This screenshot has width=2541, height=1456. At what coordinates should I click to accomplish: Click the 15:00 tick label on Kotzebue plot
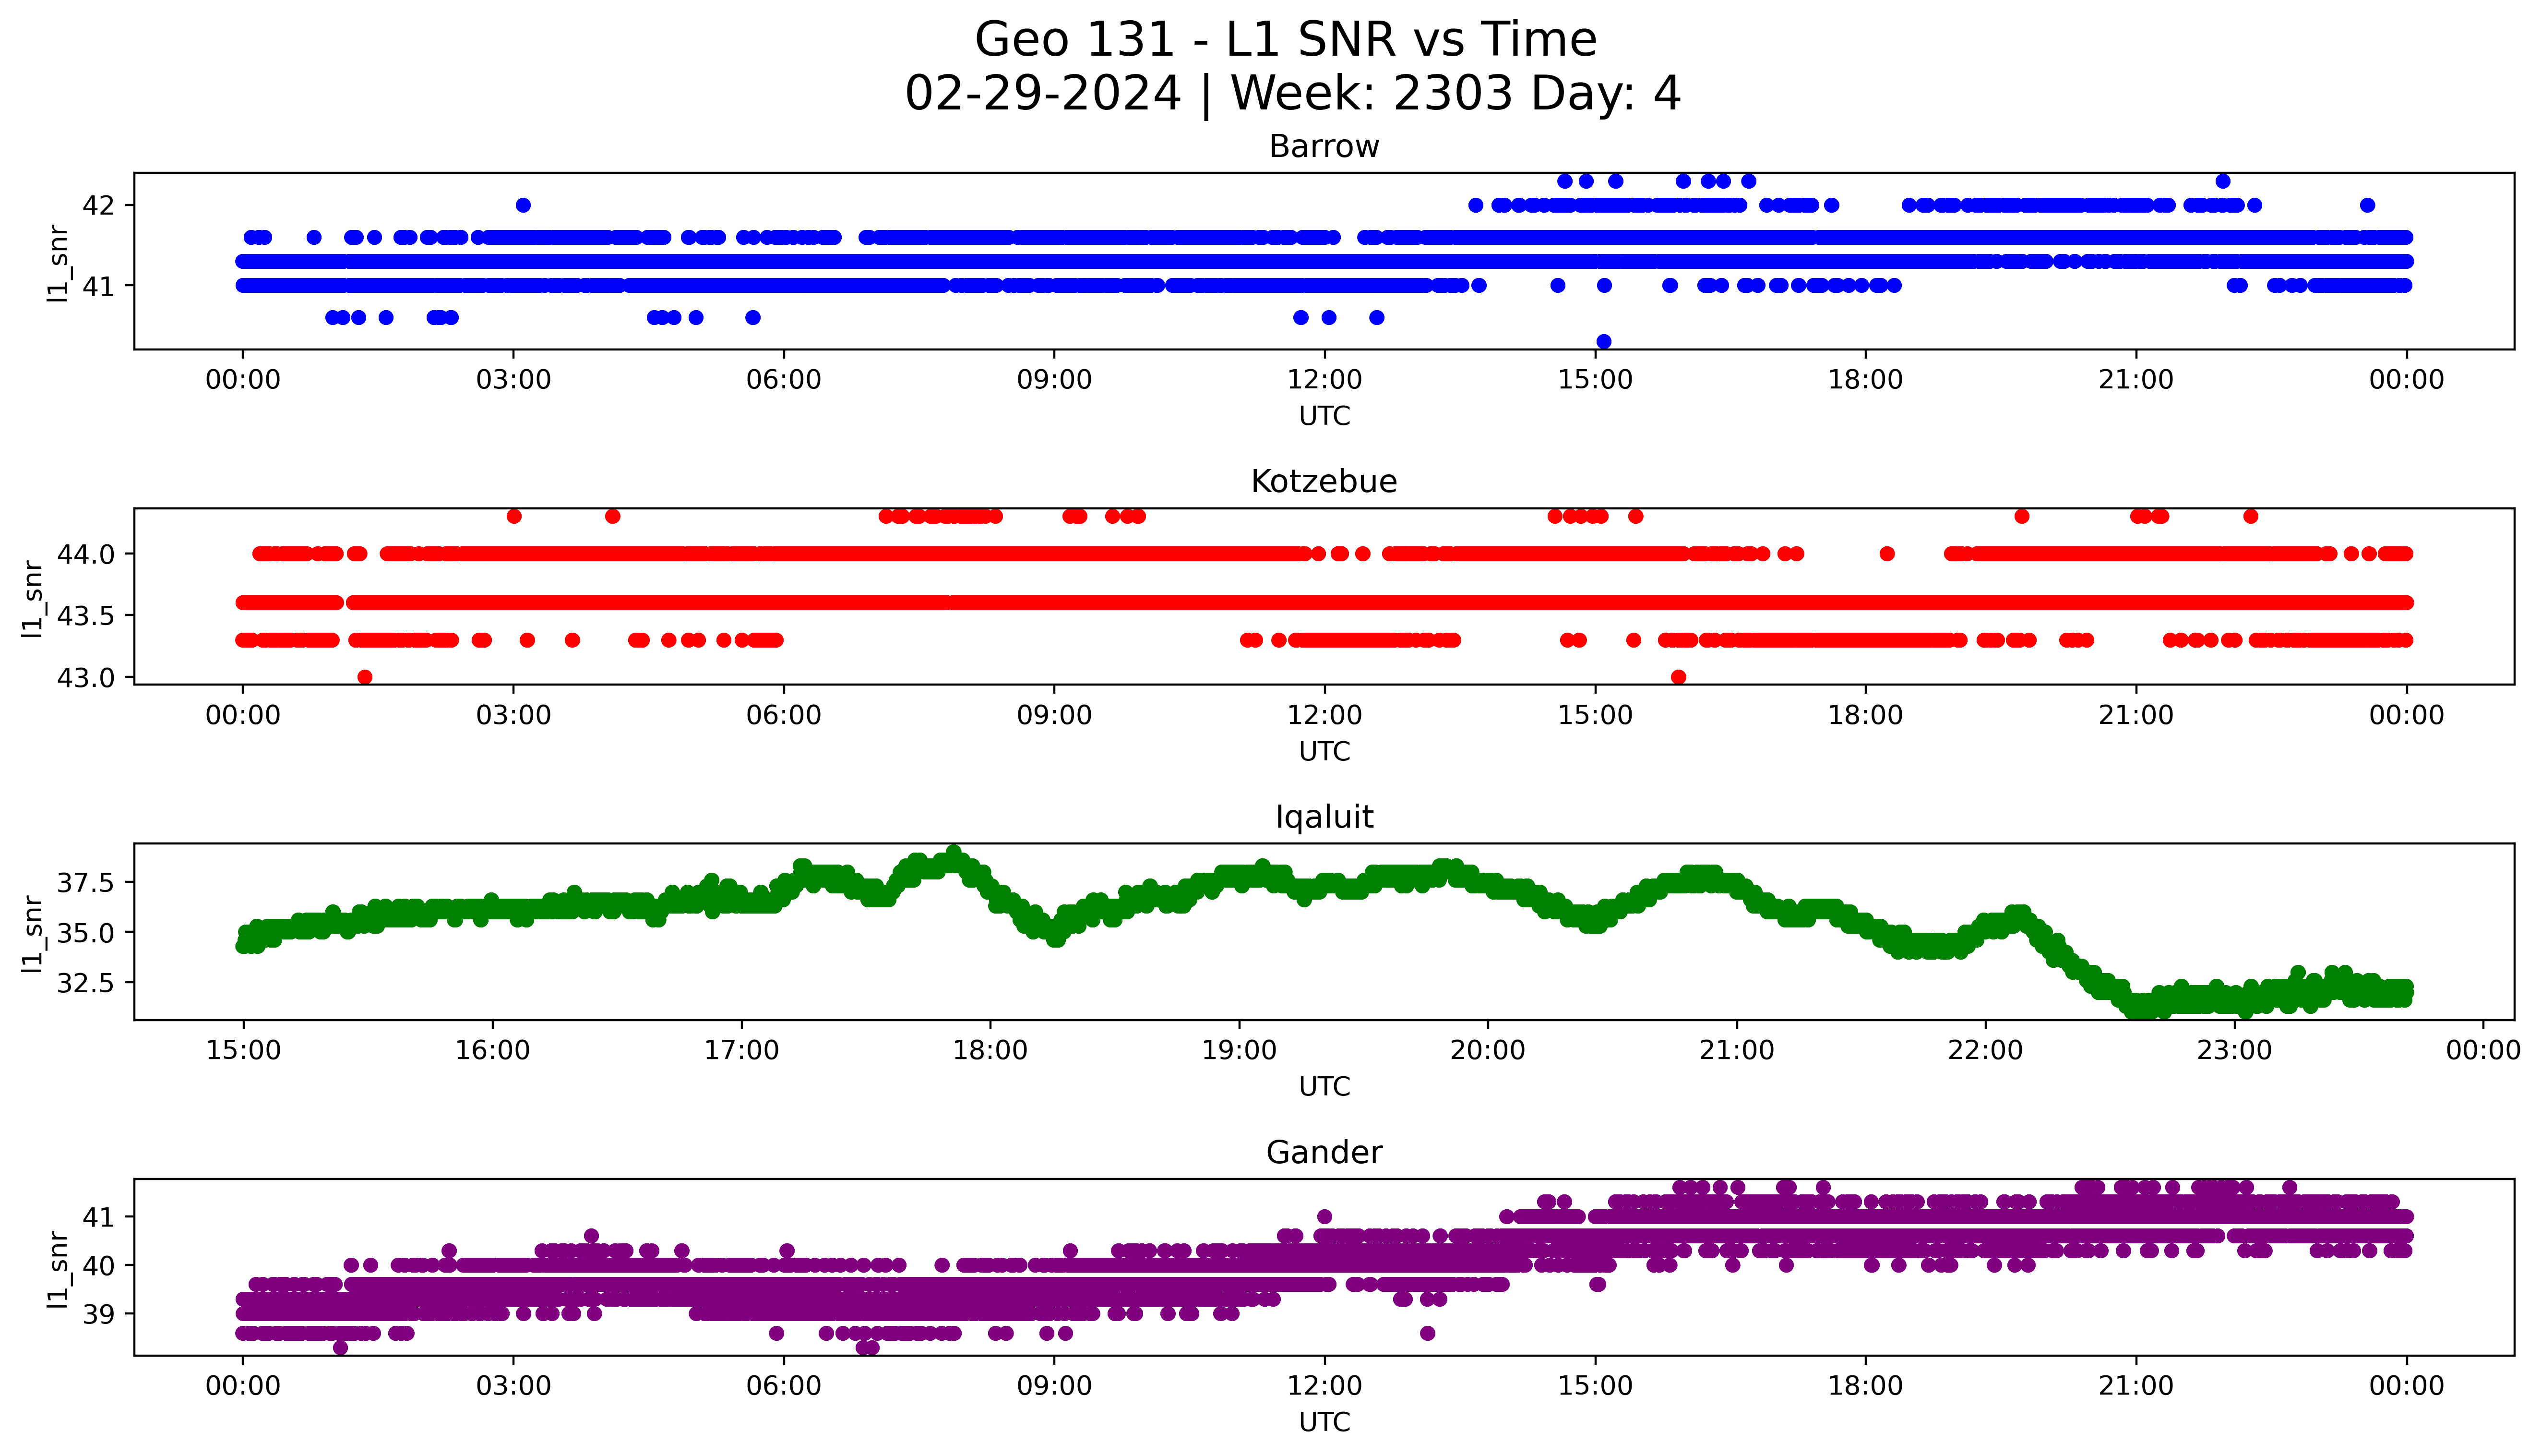point(1595,715)
